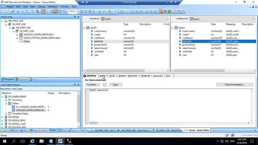This screenshot has width=258, height=145.
Task: Switch to the Advanced tab
Action: 158,76
